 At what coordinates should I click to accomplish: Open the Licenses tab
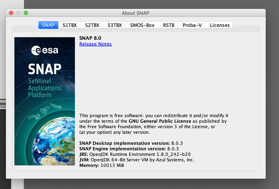pos(219,25)
